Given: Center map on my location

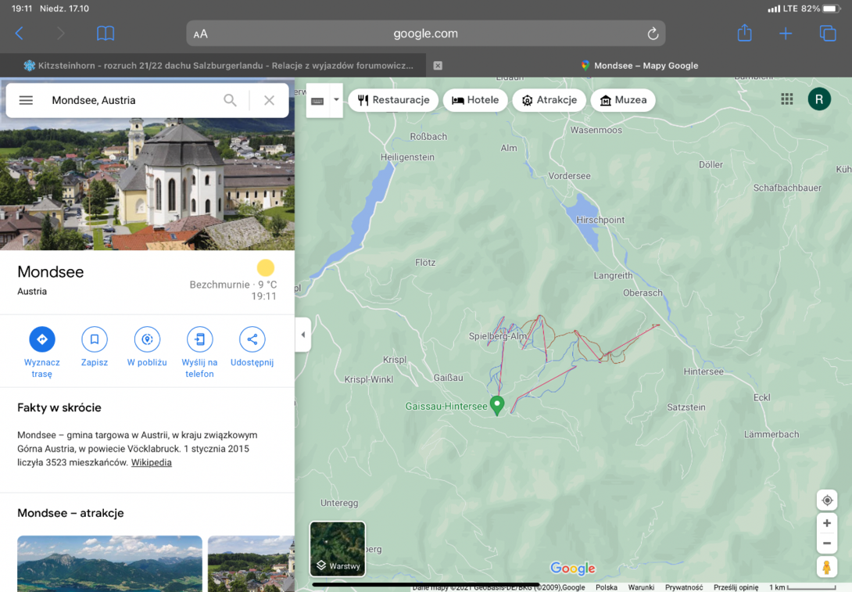Looking at the screenshot, I should [827, 501].
